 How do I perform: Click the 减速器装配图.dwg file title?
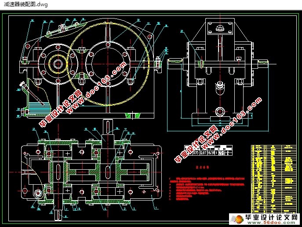[x=26, y=4]
